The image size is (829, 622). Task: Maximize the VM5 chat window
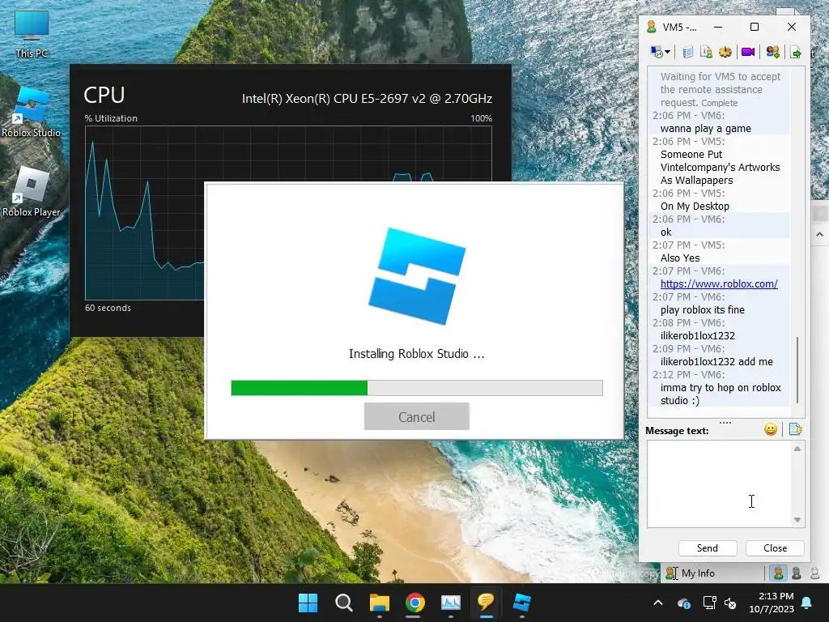pyautogui.click(x=755, y=27)
